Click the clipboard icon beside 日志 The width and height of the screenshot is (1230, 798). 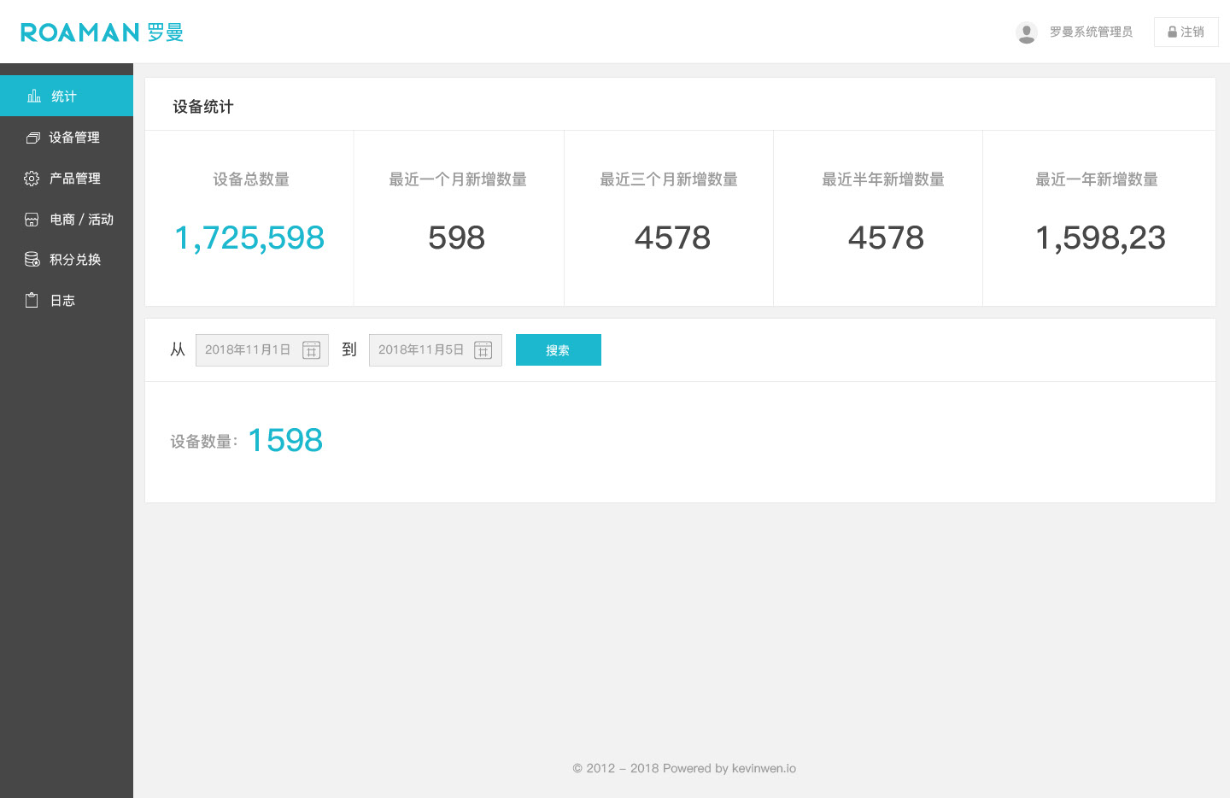pyautogui.click(x=32, y=301)
